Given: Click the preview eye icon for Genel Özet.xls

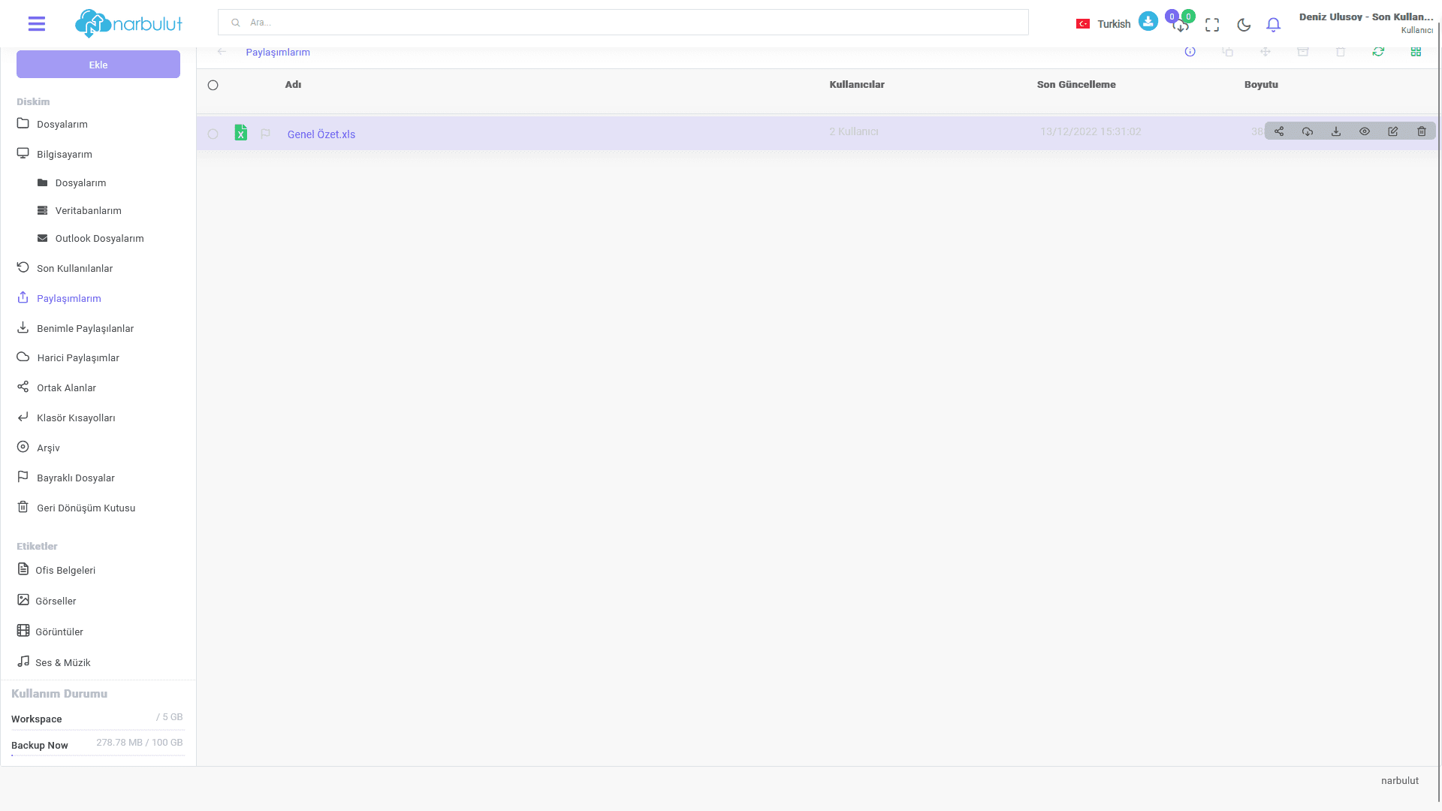Looking at the screenshot, I should 1365,131.
